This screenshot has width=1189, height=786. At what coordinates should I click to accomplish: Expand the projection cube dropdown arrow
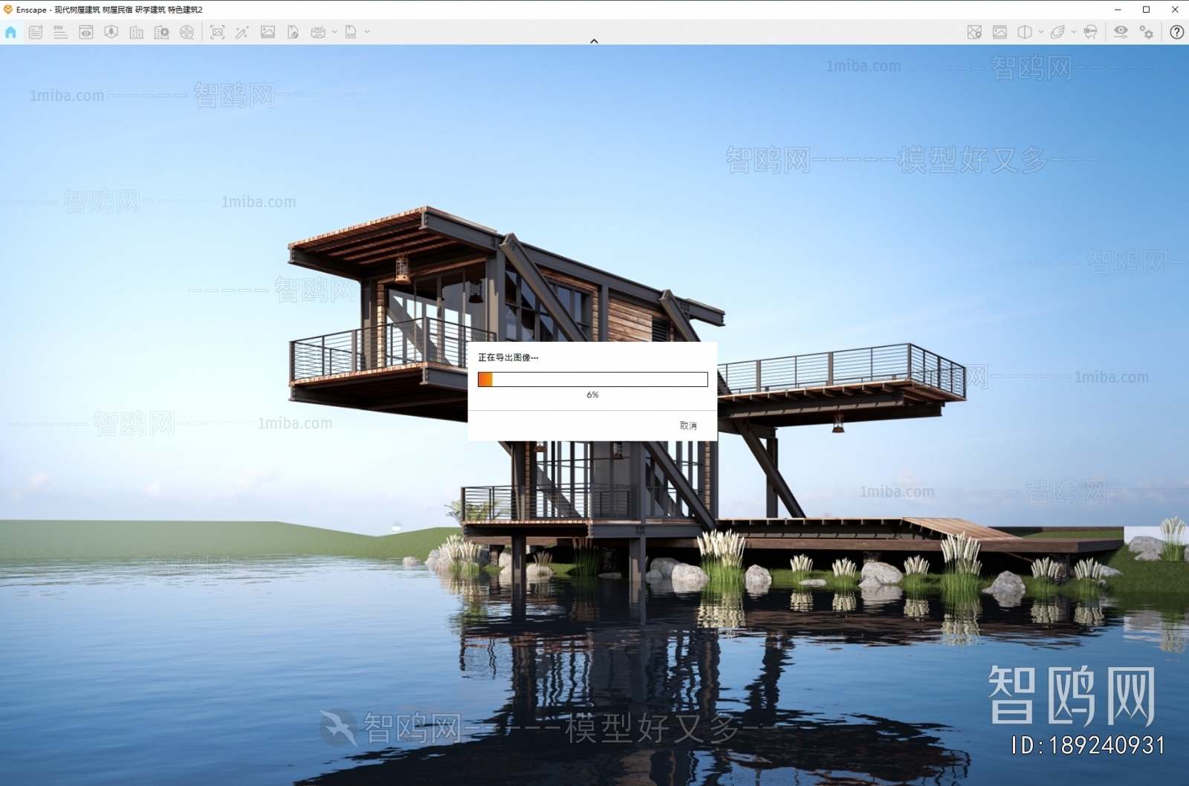click(1040, 32)
